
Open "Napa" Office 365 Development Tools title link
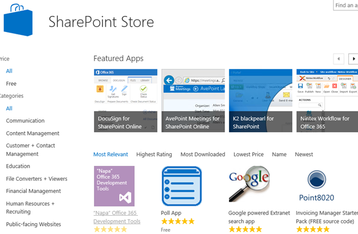click(117, 217)
